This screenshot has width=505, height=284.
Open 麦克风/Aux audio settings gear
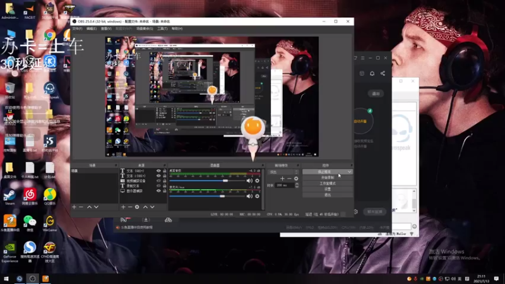point(257,196)
